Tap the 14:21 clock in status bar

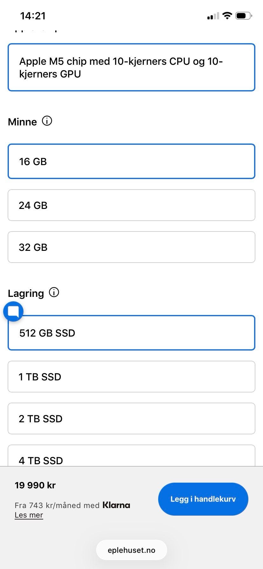(x=33, y=16)
